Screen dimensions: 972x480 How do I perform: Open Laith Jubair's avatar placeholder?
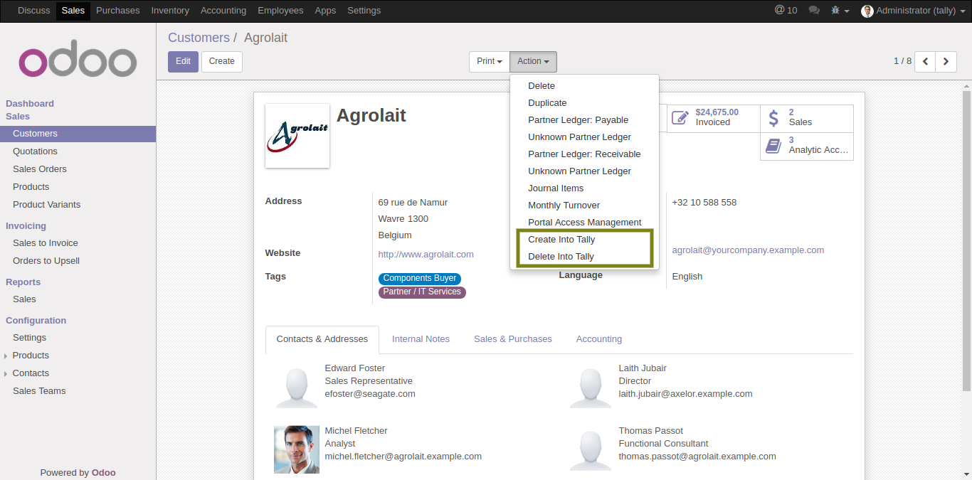coord(591,387)
